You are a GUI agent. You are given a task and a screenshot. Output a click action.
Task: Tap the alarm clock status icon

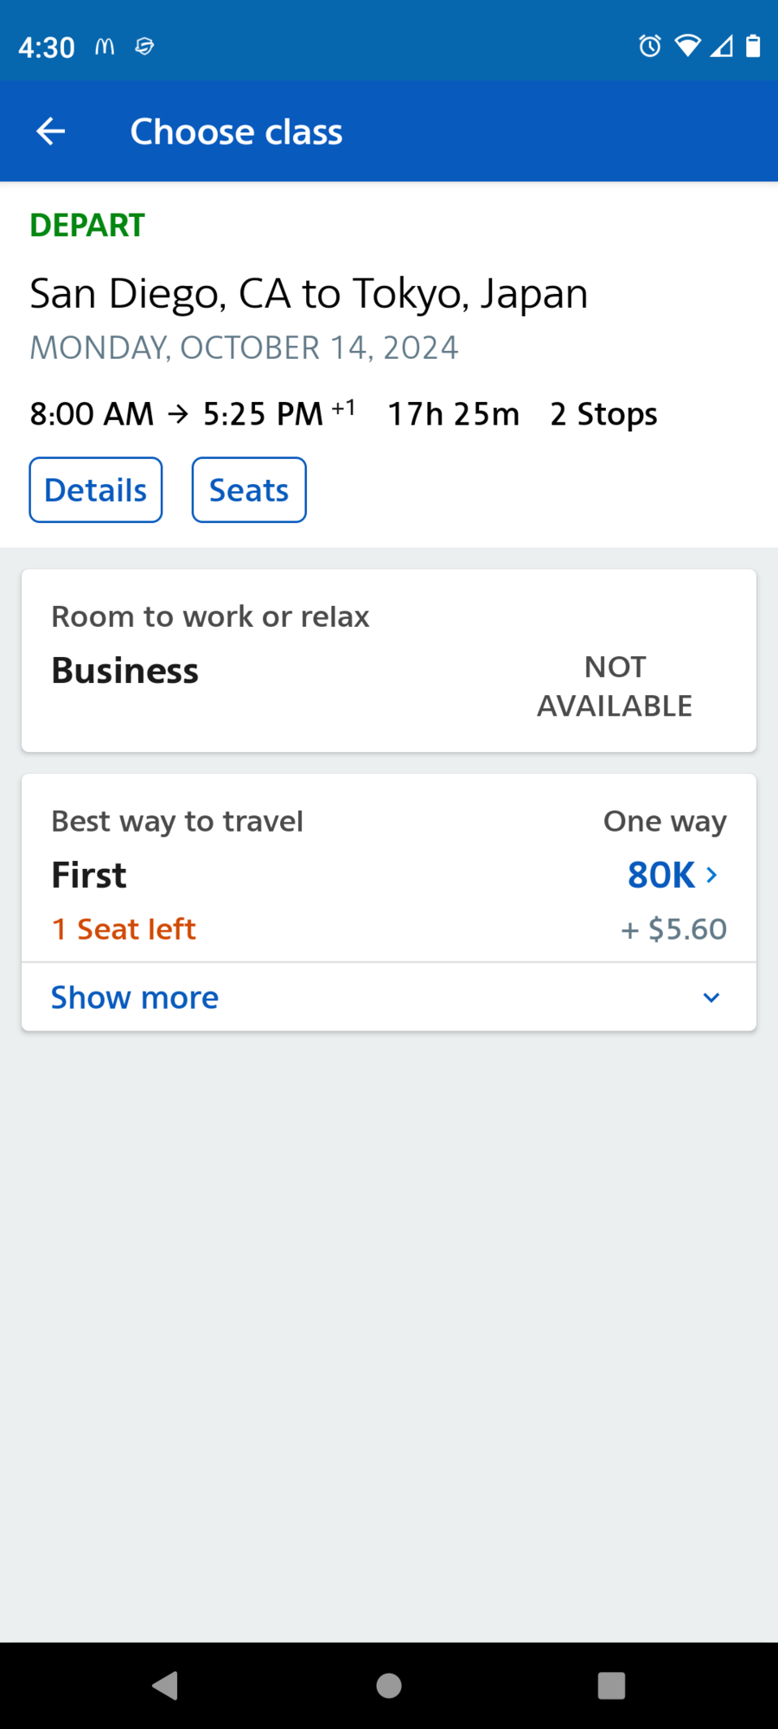[650, 46]
